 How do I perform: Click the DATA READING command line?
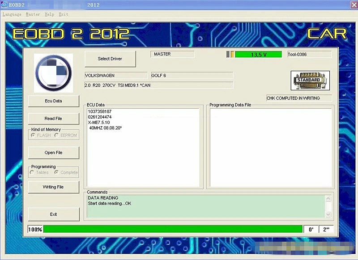click(x=103, y=198)
